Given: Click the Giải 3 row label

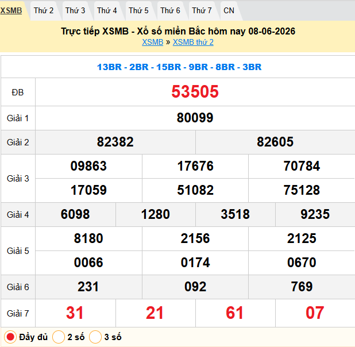Looking at the screenshot, I should coord(18,179).
